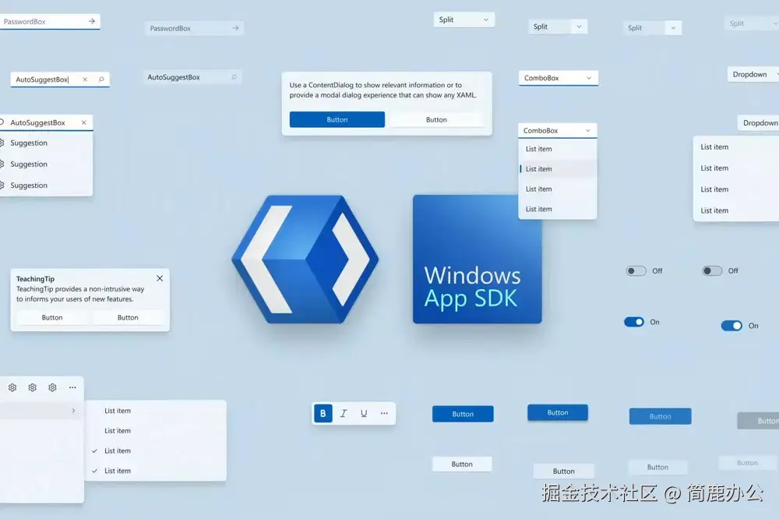This screenshot has height=519, width=779.
Task: Select the topmost unchecked List item in the flyout
Action: click(156, 411)
